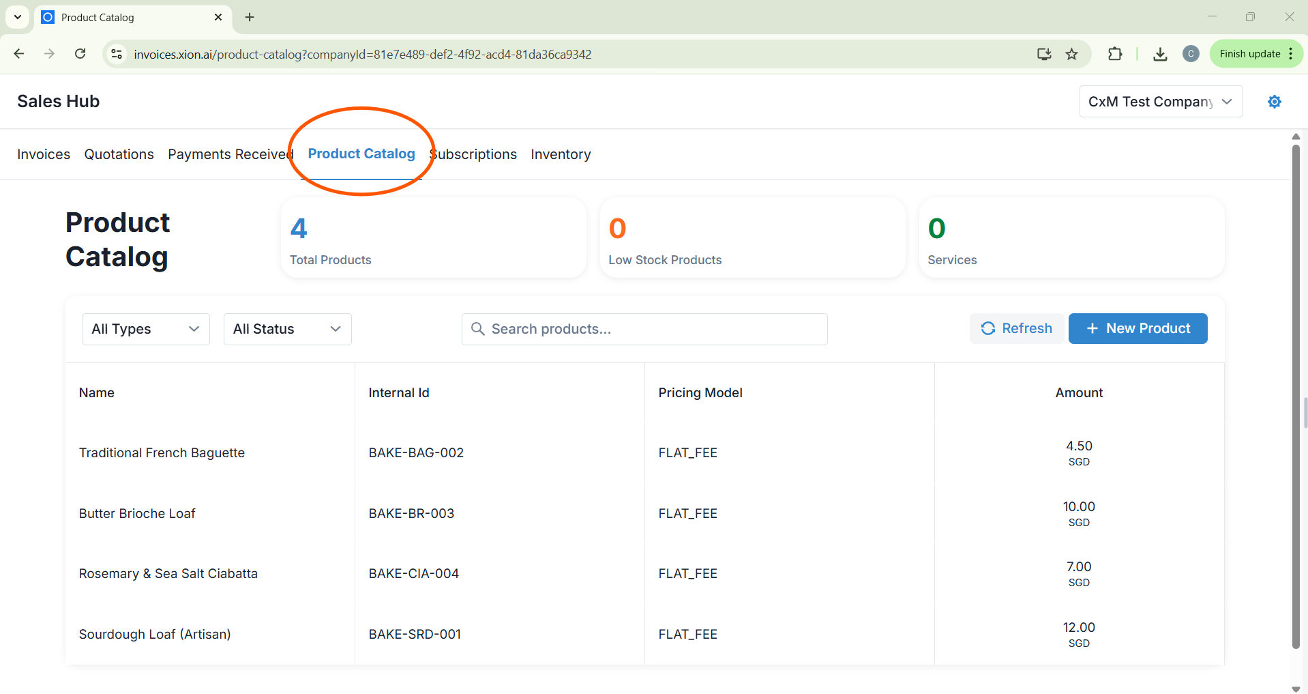Open a new browser tab
The image size is (1308, 694).
tap(250, 17)
